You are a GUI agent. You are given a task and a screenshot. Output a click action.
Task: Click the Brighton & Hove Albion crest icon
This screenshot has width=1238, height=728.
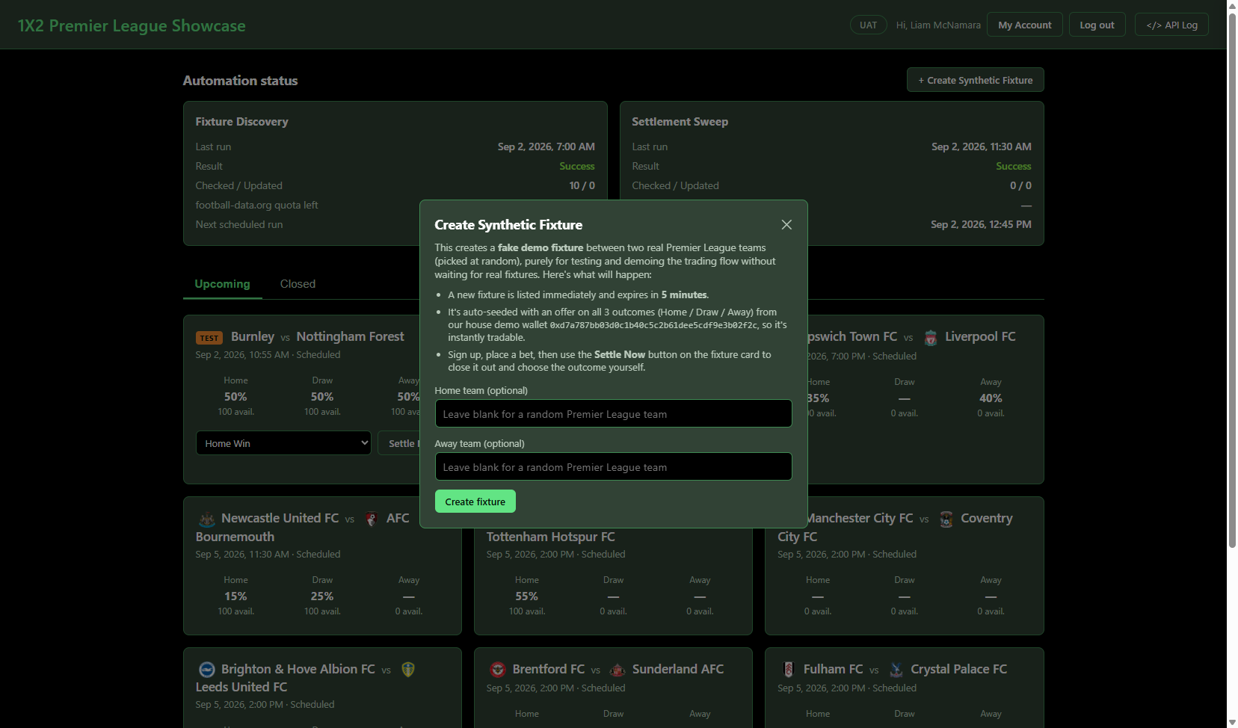(207, 670)
